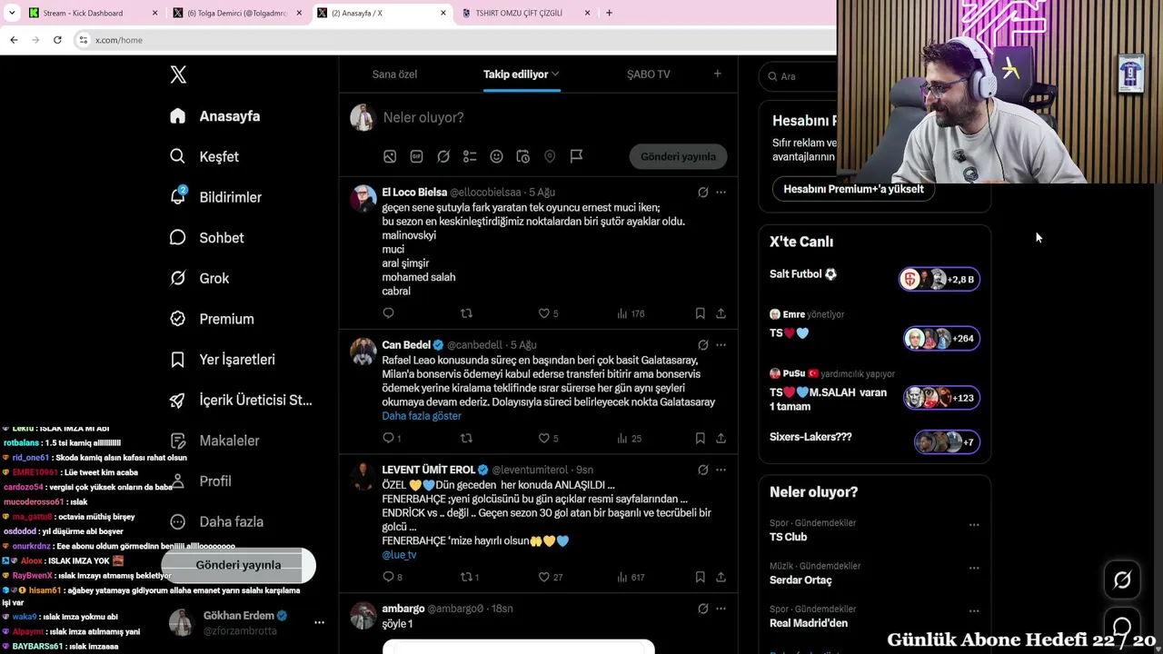Repost Can Bedel's Rafael Leao post
Image resolution: width=1163 pixels, height=654 pixels.
click(x=466, y=438)
